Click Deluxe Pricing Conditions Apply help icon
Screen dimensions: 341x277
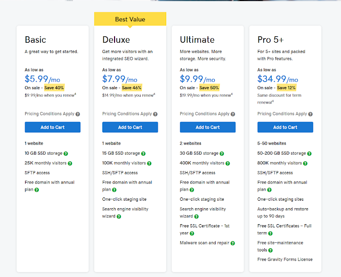pyautogui.click(x=155, y=114)
